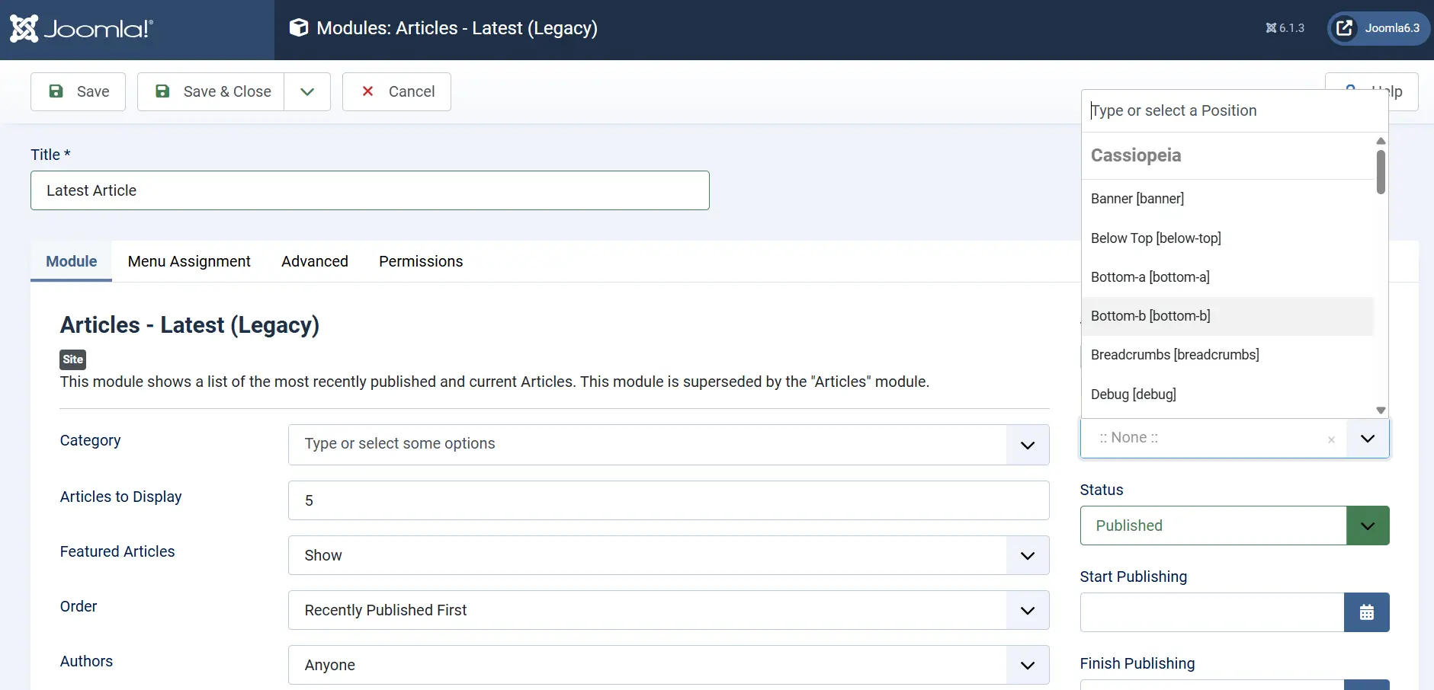The height and width of the screenshot is (690, 1434).
Task: Click the Cassiopeia group heading
Action: tap(1136, 155)
